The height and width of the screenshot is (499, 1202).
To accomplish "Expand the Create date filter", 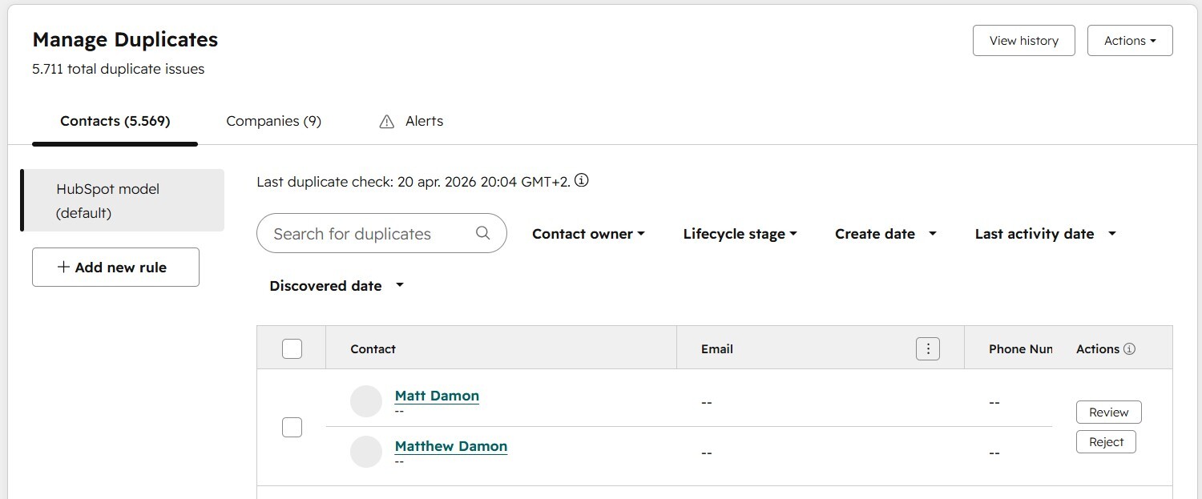I will click(x=885, y=234).
